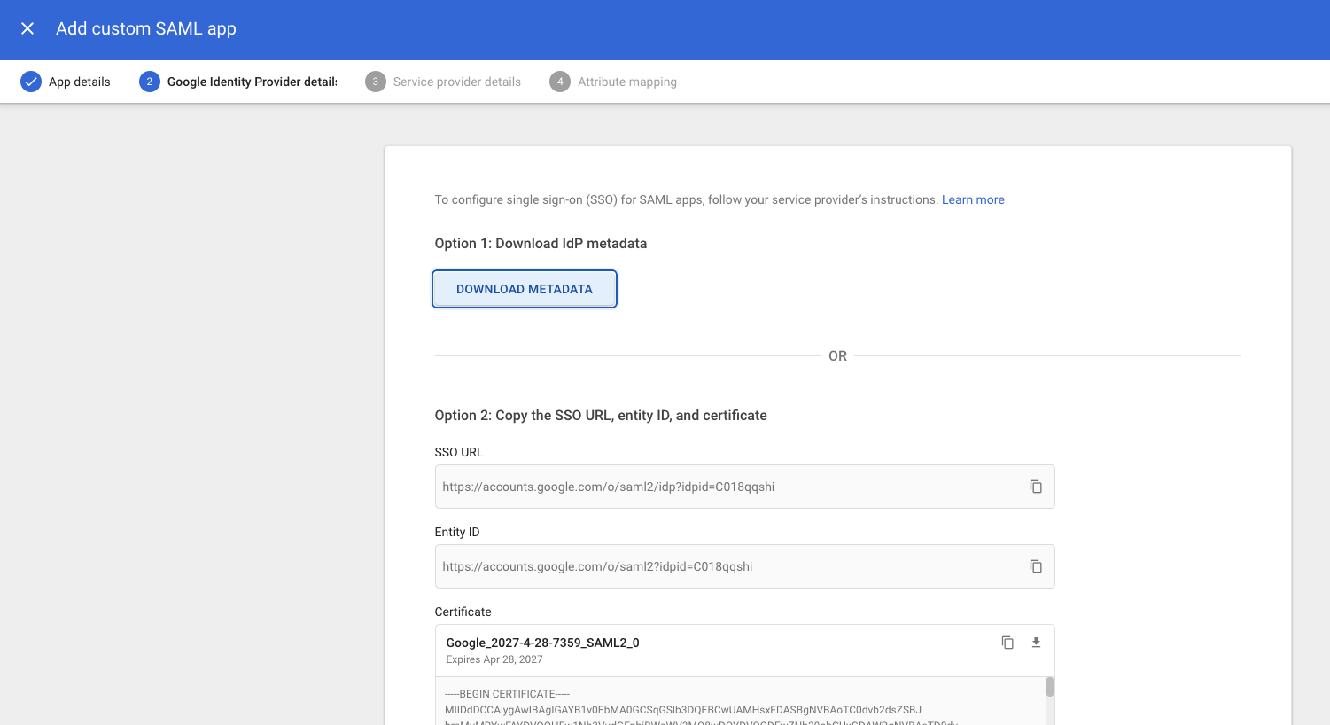Close the Add custom SAML app dialog

27,28
